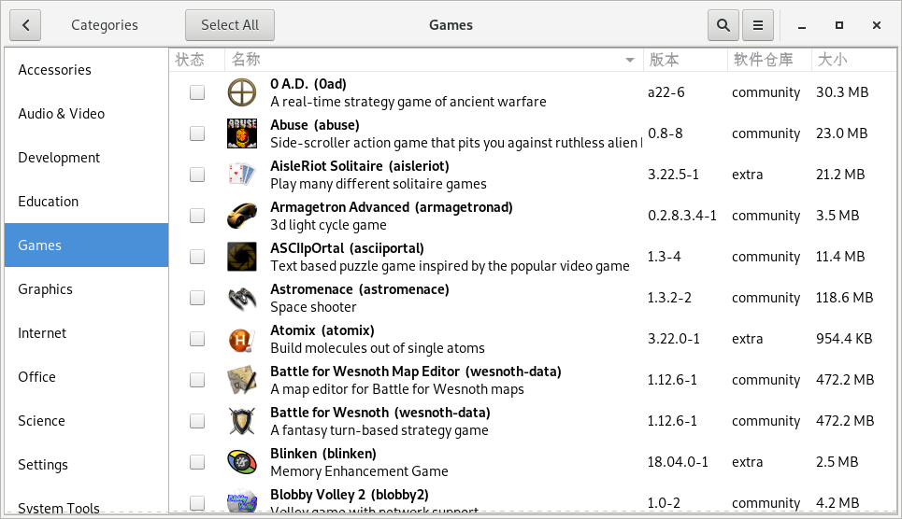Click the AisleRiot Solitaire cards icon
This screenshot has width=902, height=519.
[x=242, y=175]
